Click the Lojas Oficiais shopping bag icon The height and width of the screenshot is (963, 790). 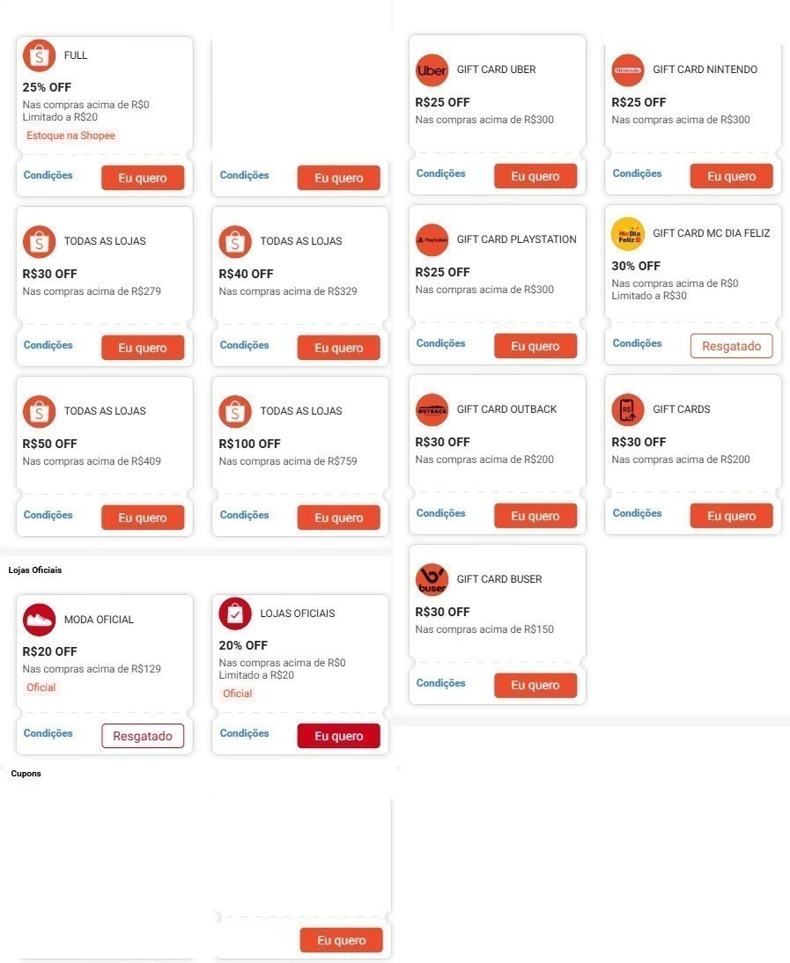click(x=235, y=614)
